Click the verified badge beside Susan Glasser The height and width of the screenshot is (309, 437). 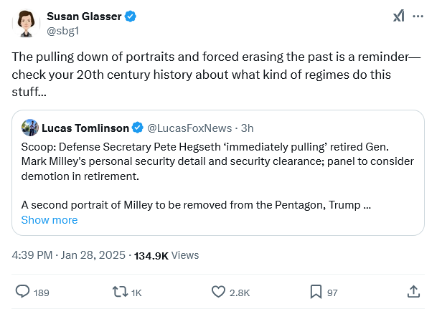(x=132, y=16)
